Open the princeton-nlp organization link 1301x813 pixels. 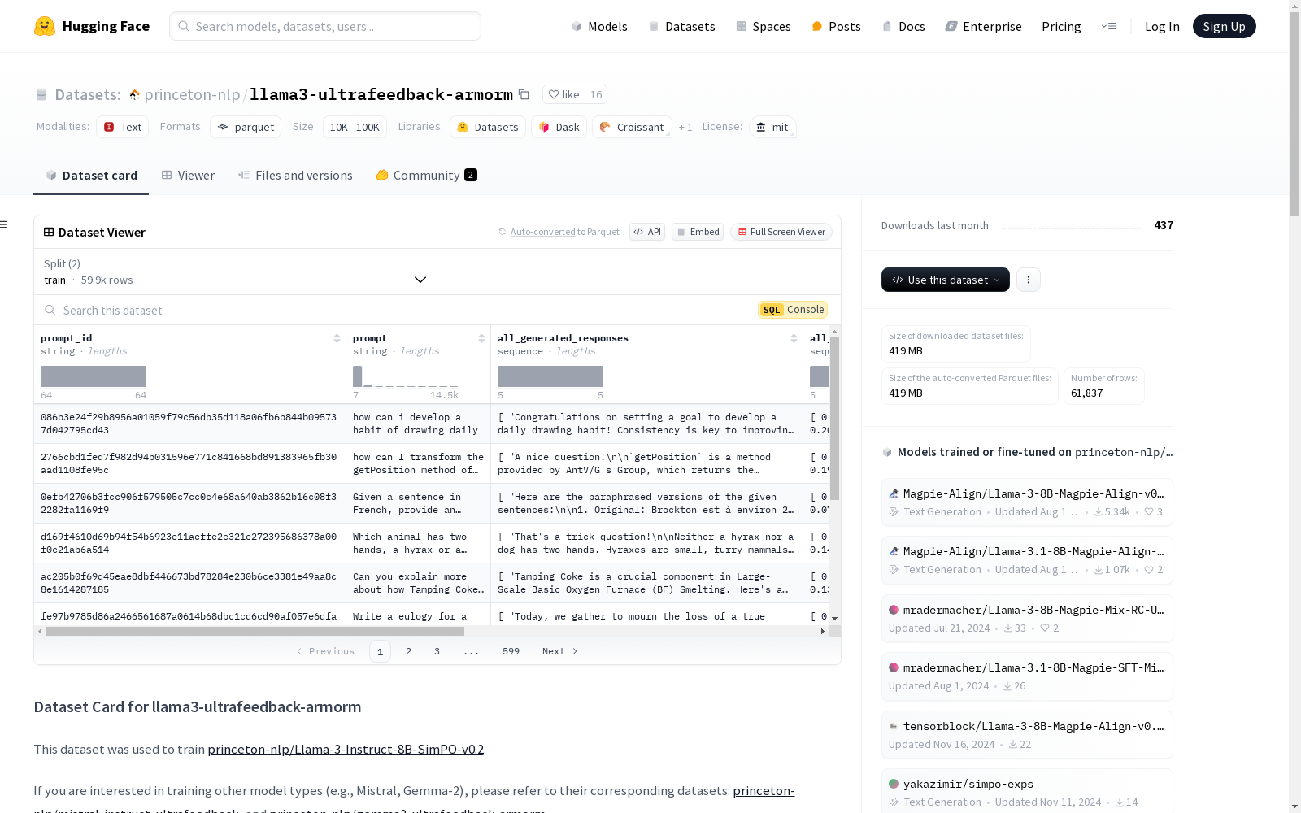pyautogui.click(x=192, y=94)
